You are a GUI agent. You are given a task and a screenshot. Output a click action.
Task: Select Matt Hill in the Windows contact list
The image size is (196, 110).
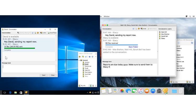pos(88,70)
